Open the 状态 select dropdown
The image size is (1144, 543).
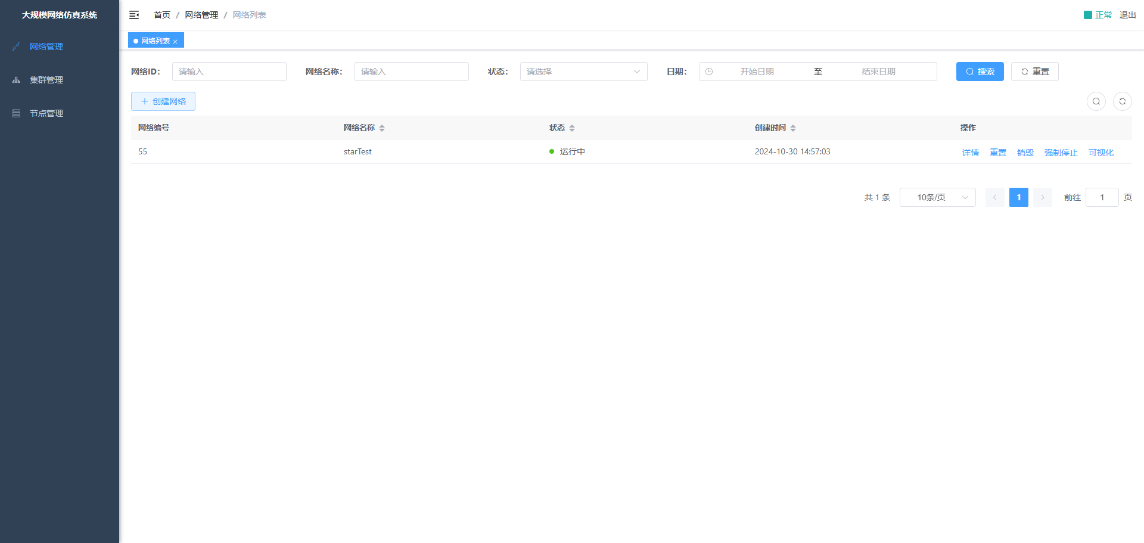[x=583, y=72]
